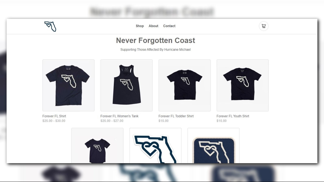Follow the Forever FL Youth Shirt link
324x182 pixels.
(x=233, y=116)
